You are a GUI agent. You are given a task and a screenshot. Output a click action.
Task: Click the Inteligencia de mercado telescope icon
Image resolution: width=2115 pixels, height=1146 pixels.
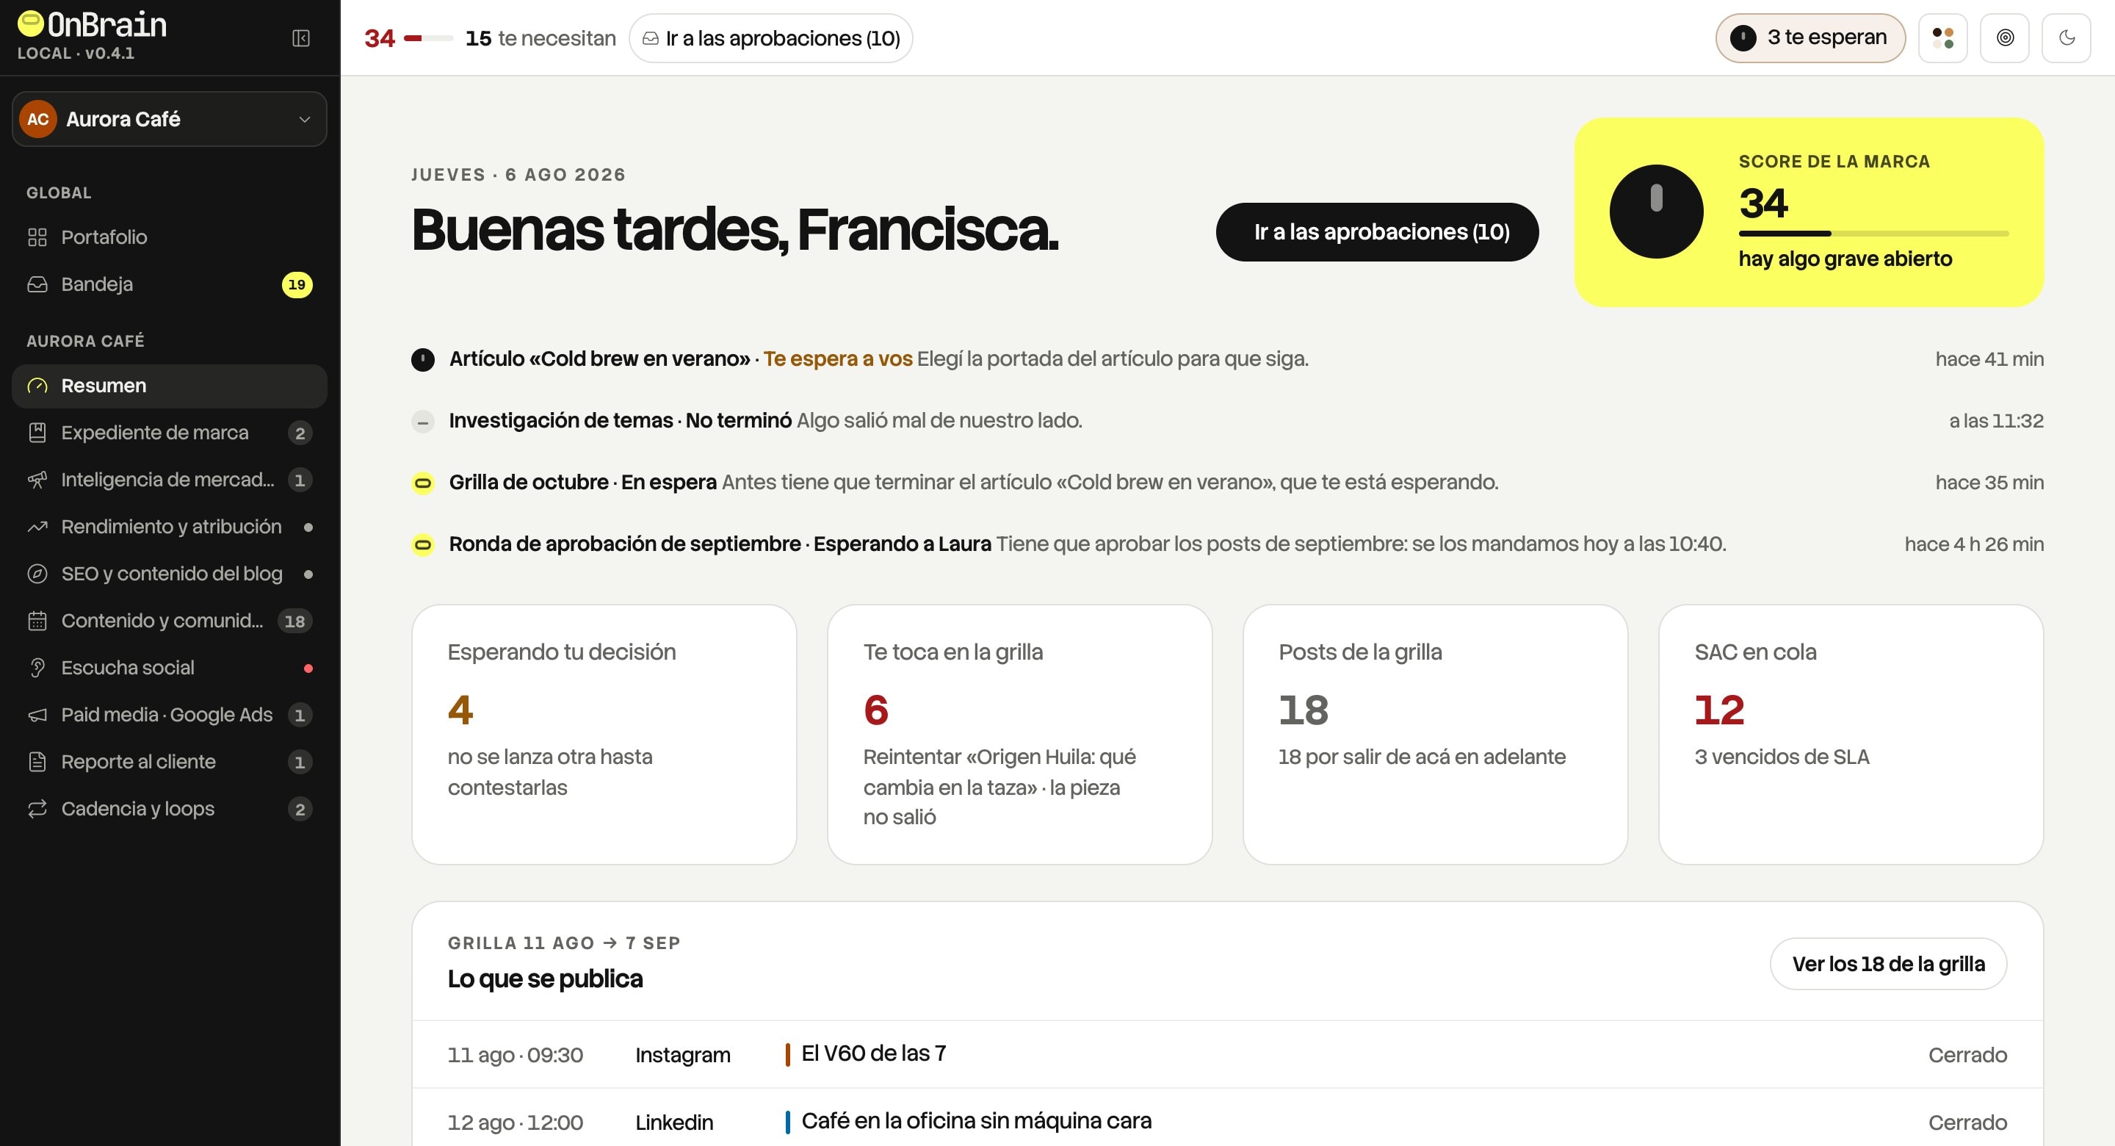(37, 480)
